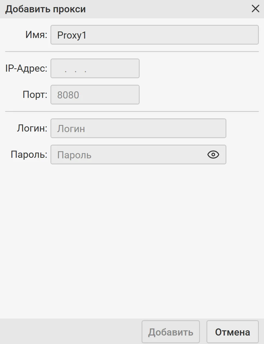This screenshot has height=344, width=264.
Task: Click the Имя: label
Action: point(36,35)
